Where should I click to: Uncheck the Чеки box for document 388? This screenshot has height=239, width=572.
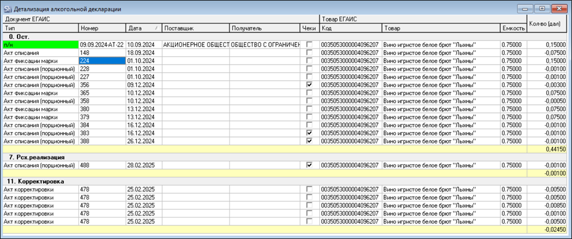[310, 141]
